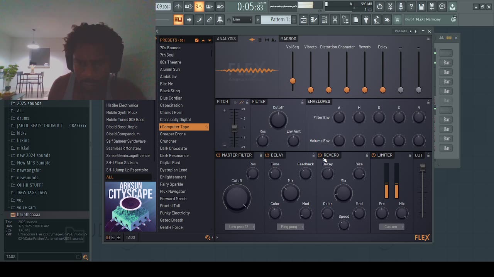Viewport: 494px width, 277px height.
Task: Open the channel rack view icon
Action: 325,20
